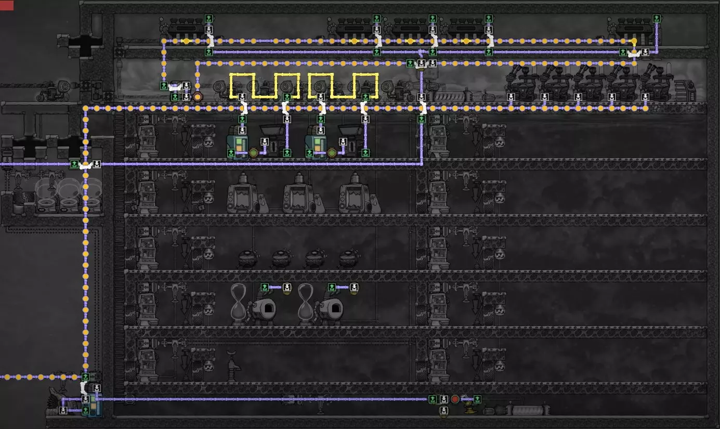Click the white input port on the rightmost robotic-arm machine
This screenshot has width=720, height=429.
point(645,97)
